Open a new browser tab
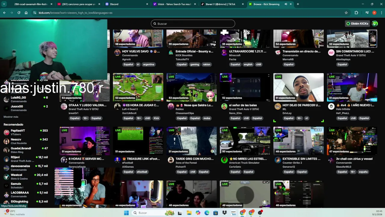Screen dimensions: 385x217 pyautogui.click(x=298, y=4)
